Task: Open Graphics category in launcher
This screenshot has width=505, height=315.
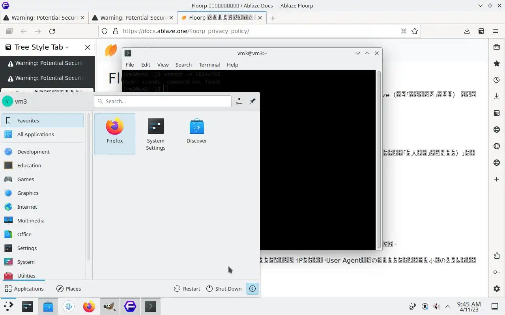Action: coord(43,193)
